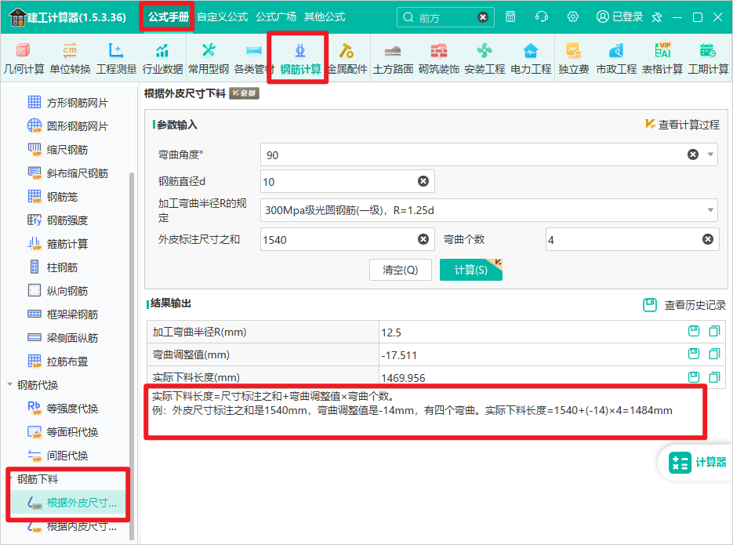733x545 pixels.
Task: Select 等面积代换 in sidebar
Action: pyautogui.click(x=64, y=432)
